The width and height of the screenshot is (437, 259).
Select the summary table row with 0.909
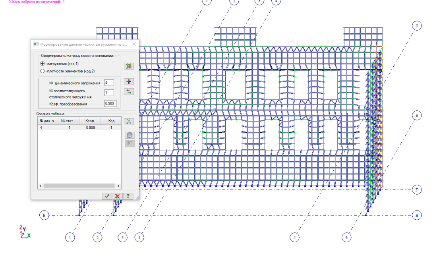[x=79, y=128]
